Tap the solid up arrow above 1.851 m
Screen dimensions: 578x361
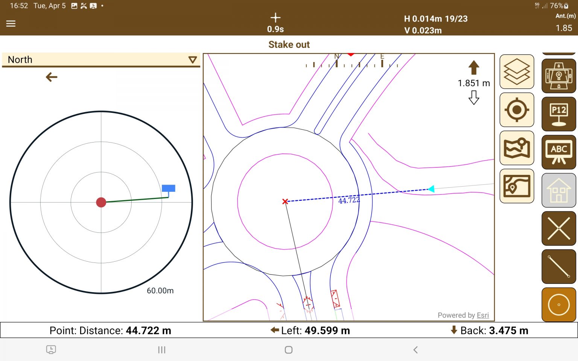[474, 68]
